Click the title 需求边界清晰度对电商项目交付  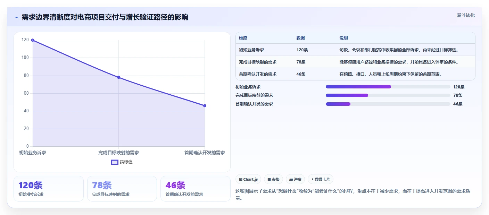[x=105, y=17]
